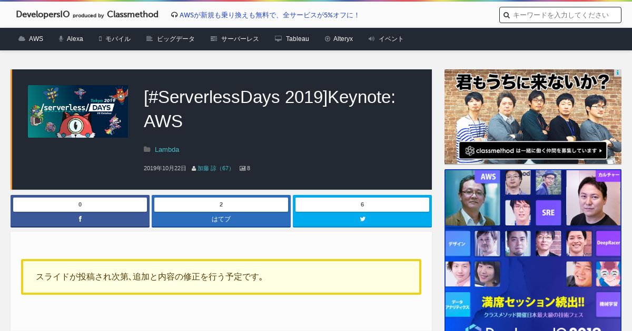
Task: Click the magnifier icon in search box
Action: pyautogui.click(x=507, y=15)
